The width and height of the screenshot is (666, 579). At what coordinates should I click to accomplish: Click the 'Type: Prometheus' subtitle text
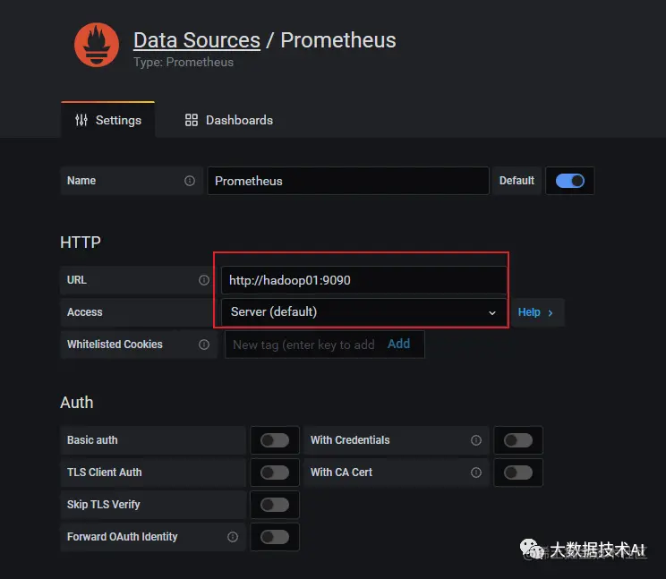coord(184,63)
